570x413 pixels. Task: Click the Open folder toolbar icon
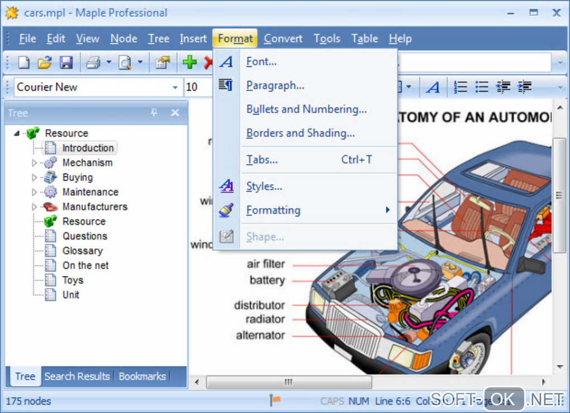point(45,63)
